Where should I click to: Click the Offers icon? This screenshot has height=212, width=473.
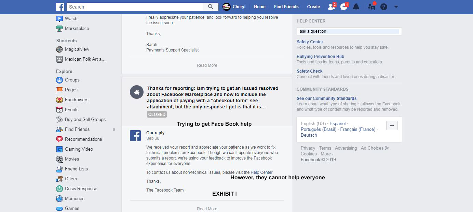point(59,179)
